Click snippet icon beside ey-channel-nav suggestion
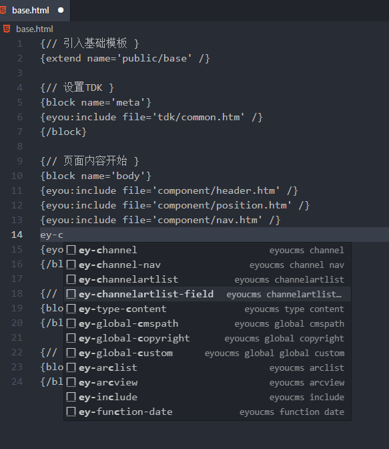The image size is (389, 449). 71,265
